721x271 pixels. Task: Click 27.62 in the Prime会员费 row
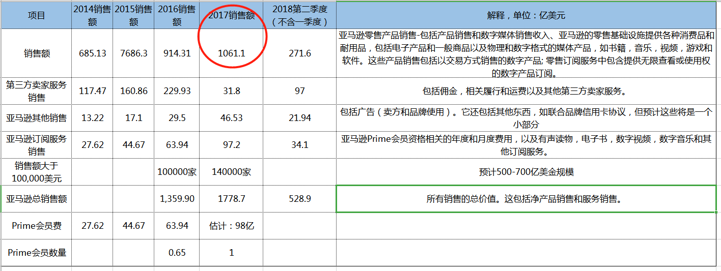tap(92, 226)
